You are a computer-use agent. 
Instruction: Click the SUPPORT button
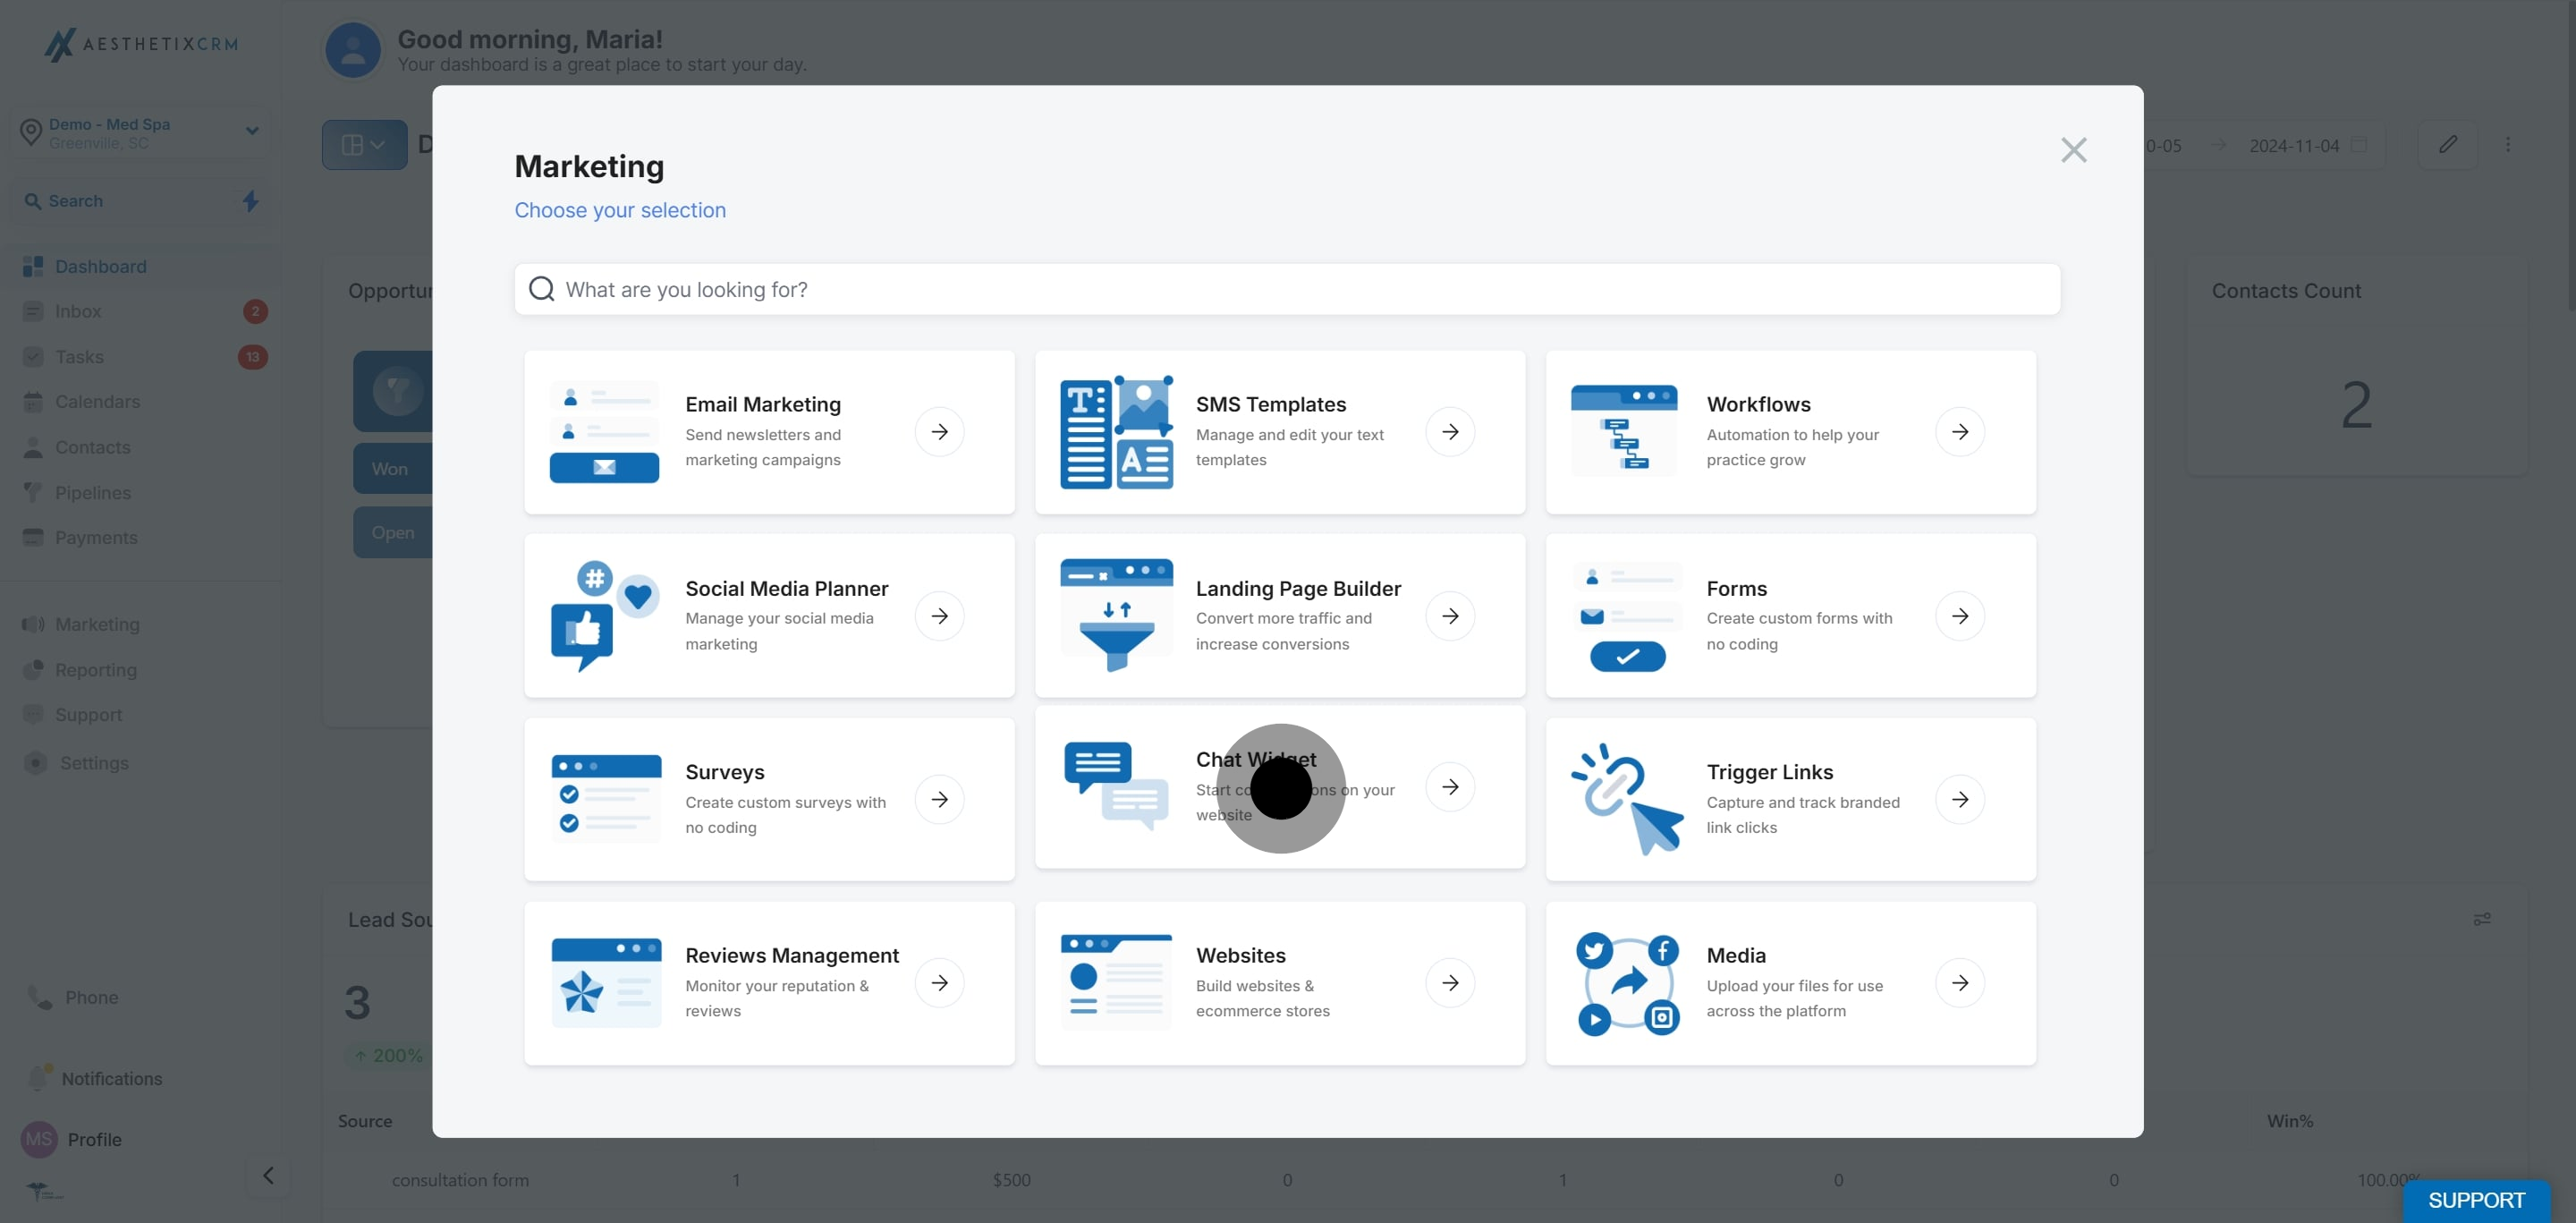2475,1200
